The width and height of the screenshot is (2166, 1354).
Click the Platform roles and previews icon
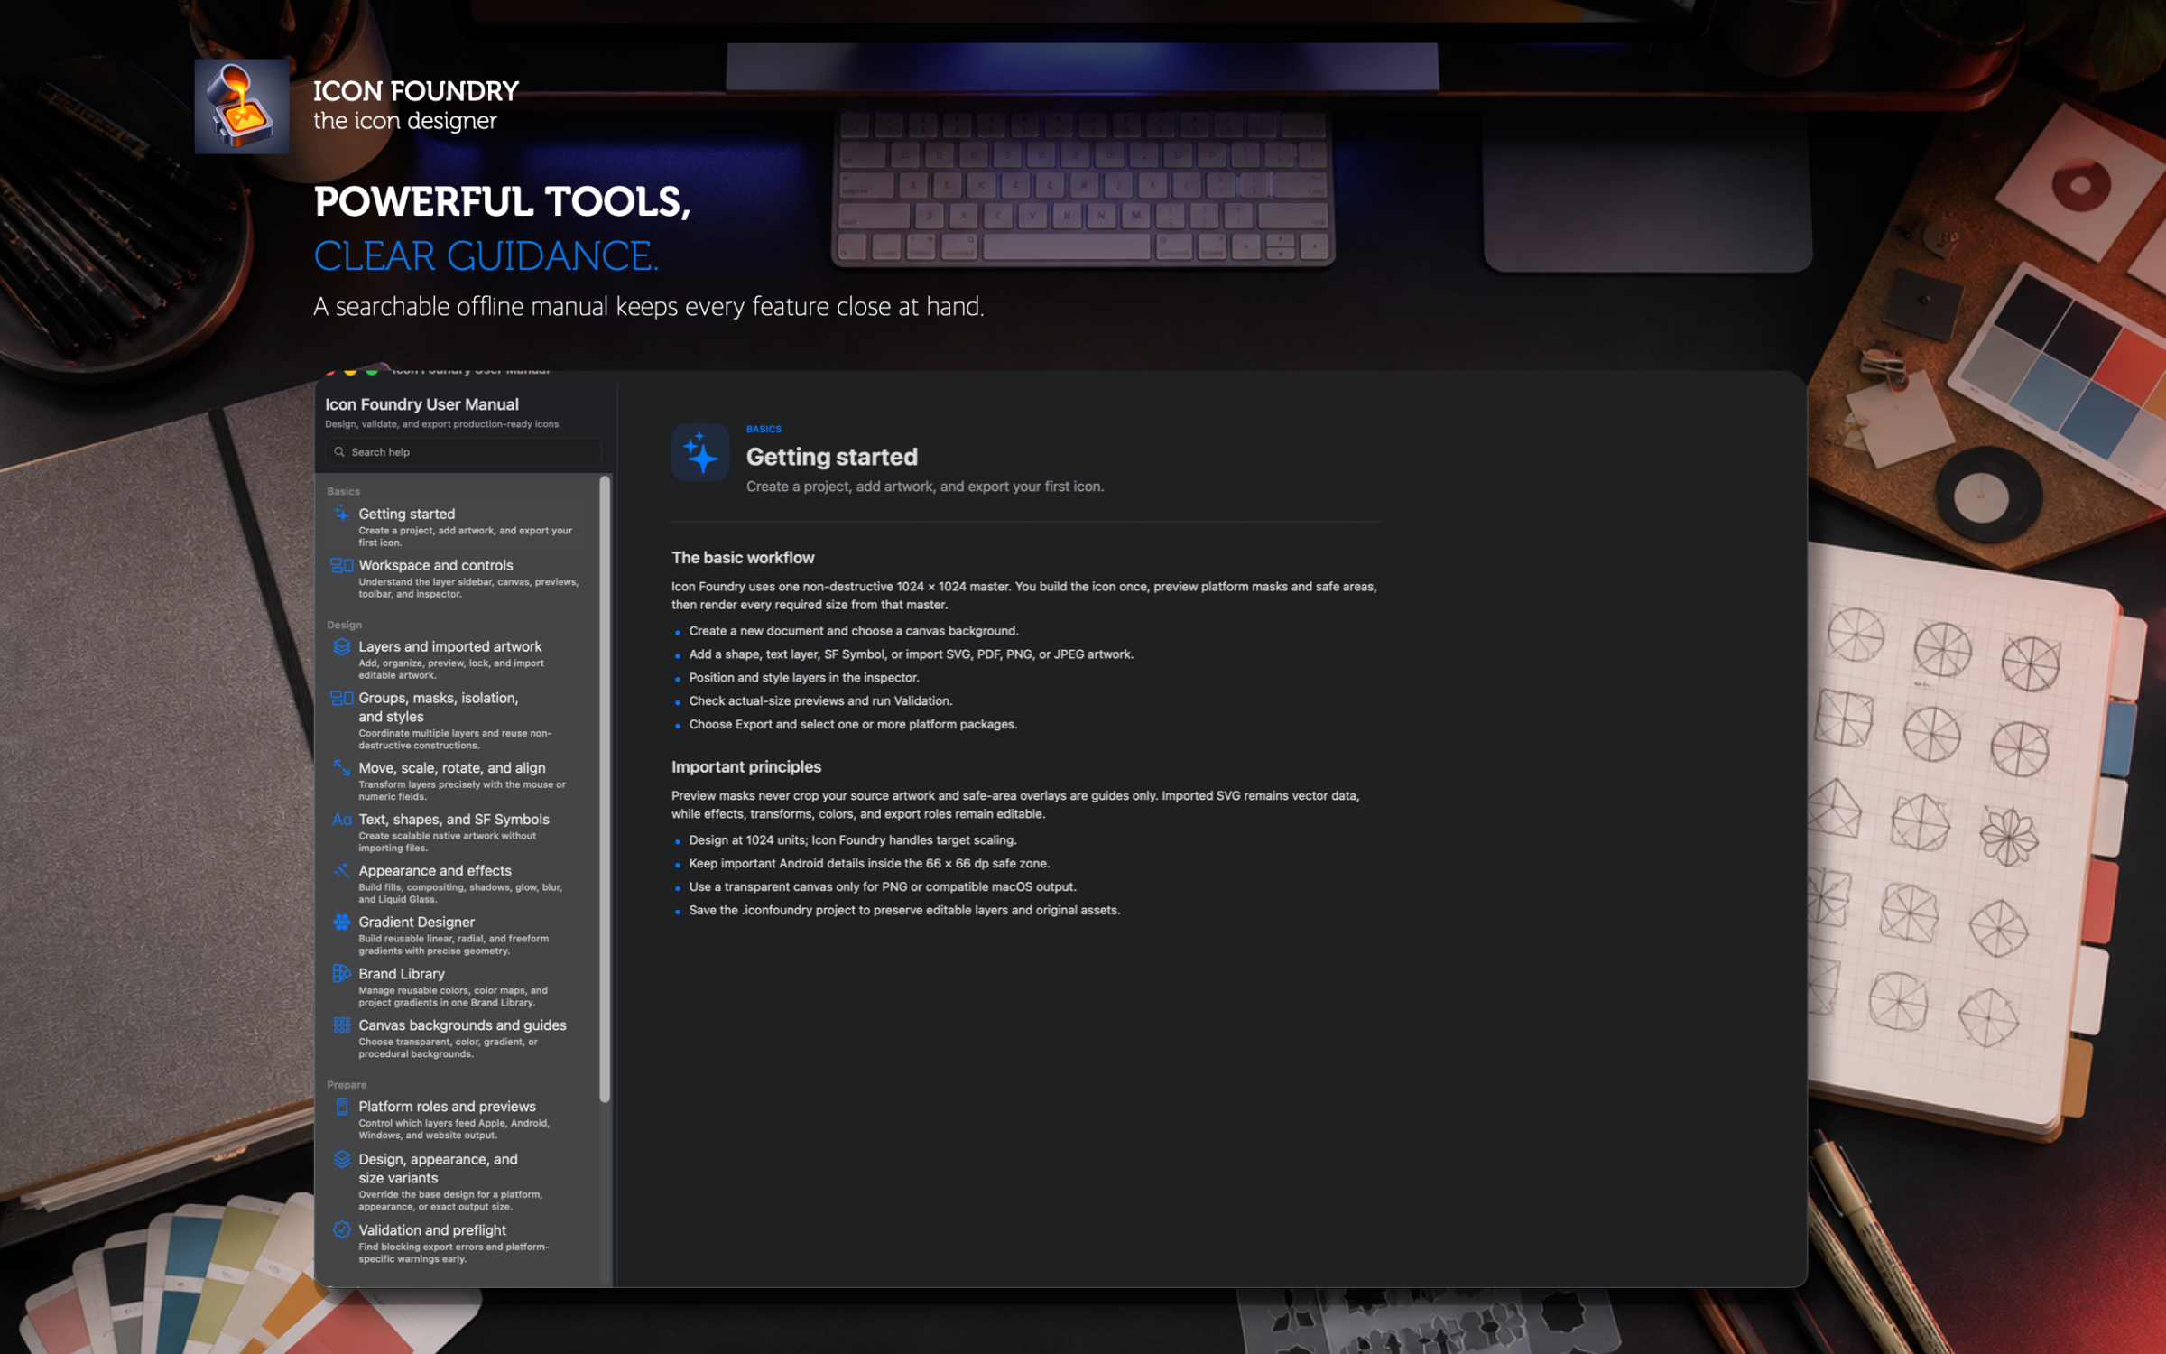341,1107
